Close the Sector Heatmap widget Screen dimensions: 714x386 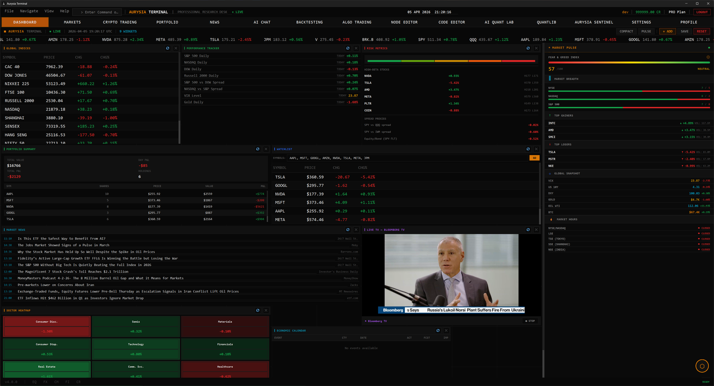(x=266, y=310)
